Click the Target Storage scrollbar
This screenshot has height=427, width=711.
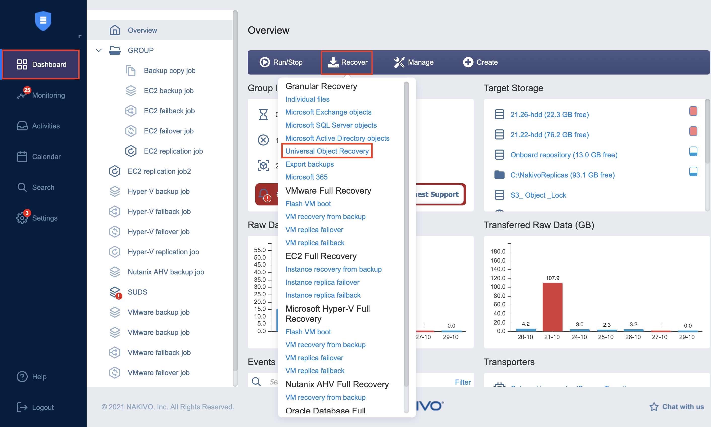(x=707, y=131)
